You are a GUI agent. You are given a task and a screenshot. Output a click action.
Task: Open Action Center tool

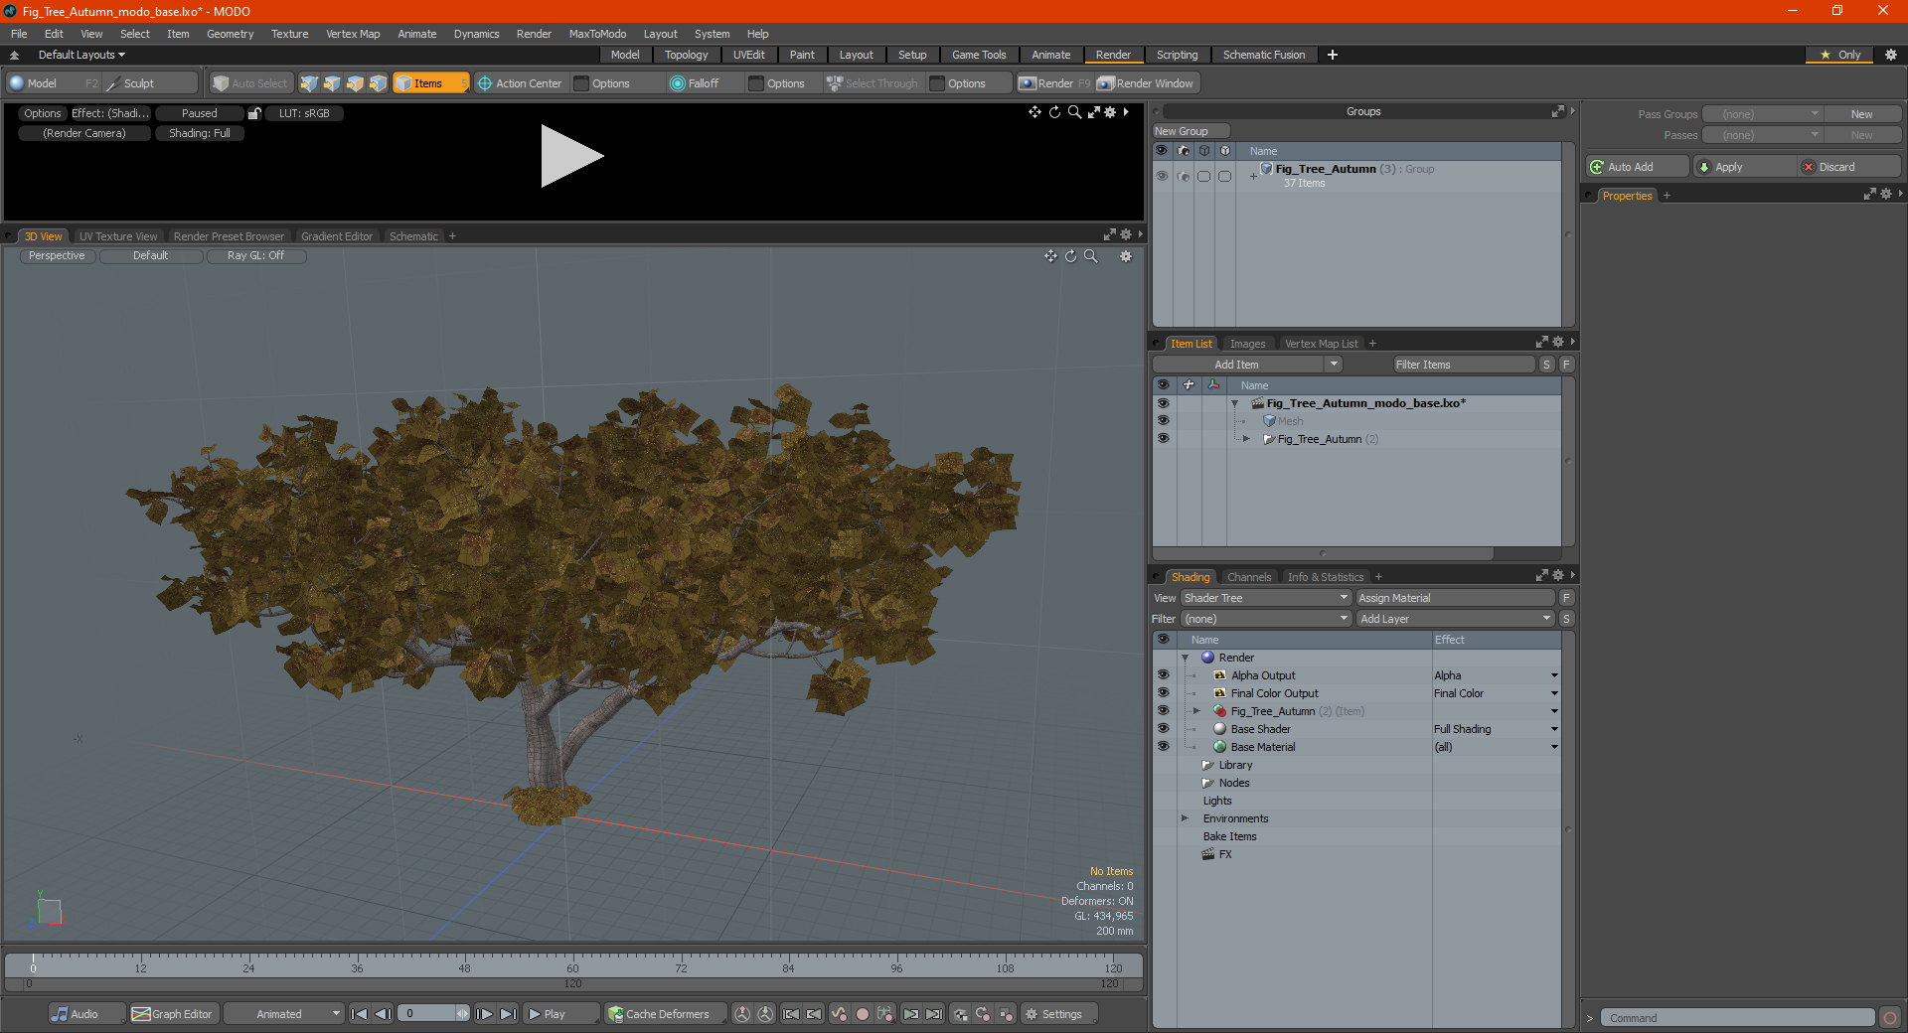pos(520,83)
